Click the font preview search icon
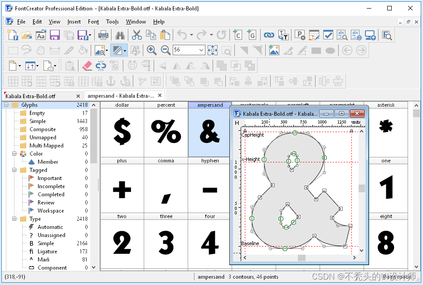The height and width of the screenshot is (285, 423). [387, 35]
